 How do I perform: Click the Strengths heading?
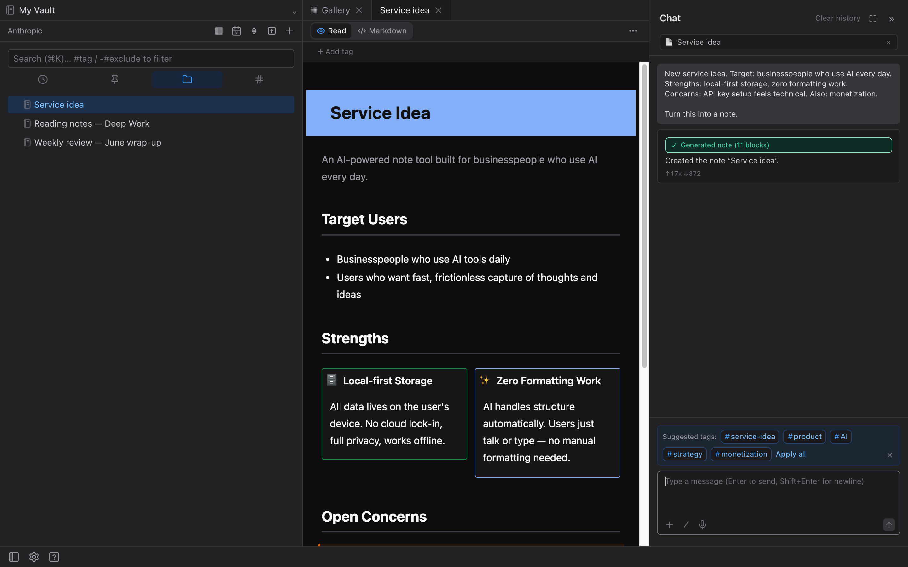(355, 338)
